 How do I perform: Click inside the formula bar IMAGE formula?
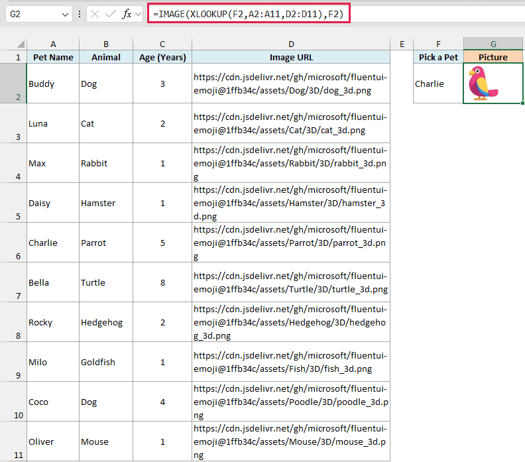(249, 14)
